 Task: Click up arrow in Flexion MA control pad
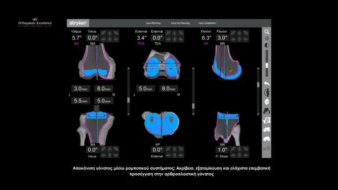[239, 33]
